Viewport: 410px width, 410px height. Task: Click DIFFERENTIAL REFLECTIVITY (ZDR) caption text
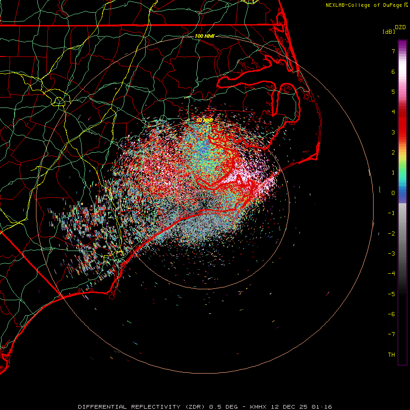tap(142, 407)
